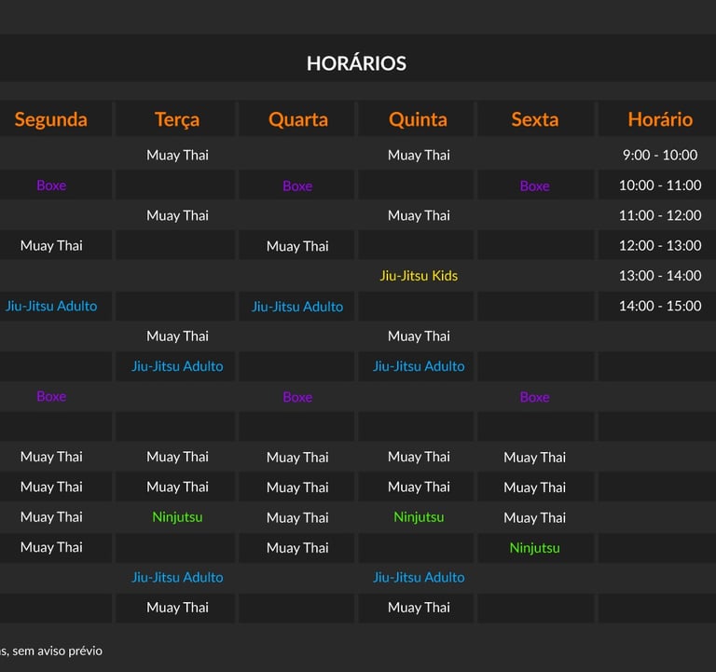Select the Terça column header

pyautogui.click(x=177, y=119)
